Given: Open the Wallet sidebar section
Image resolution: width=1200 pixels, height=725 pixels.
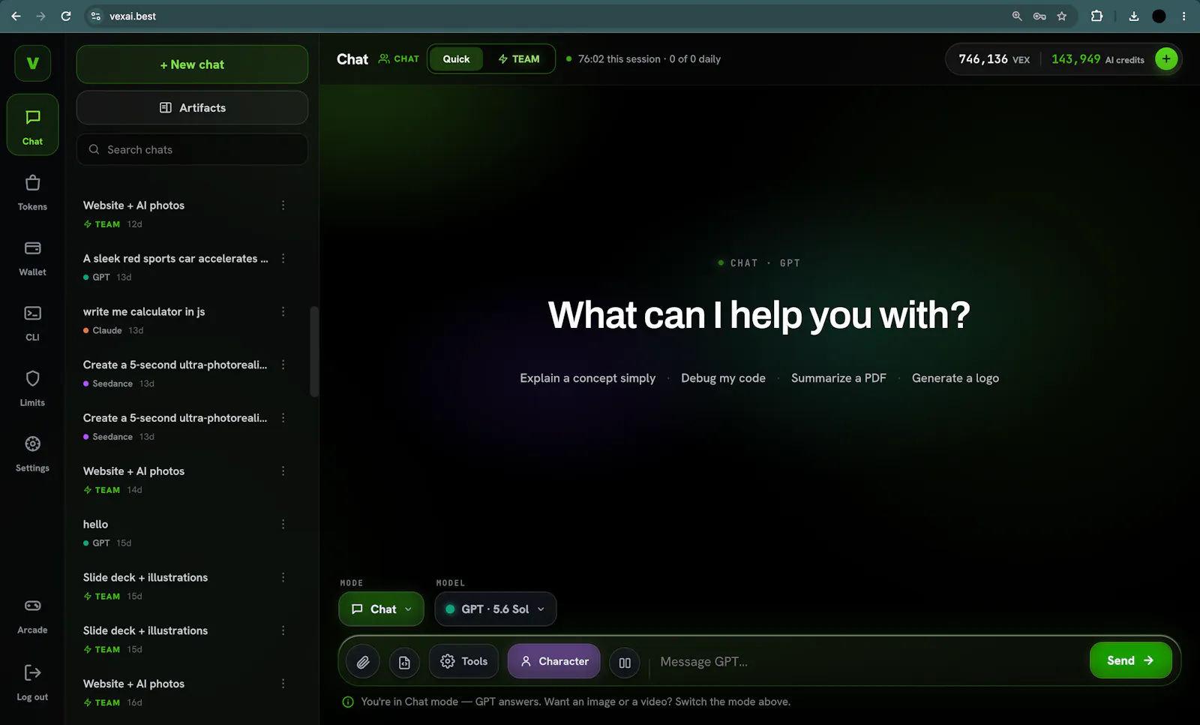Looking at the screenshot, I should [32, 257].
